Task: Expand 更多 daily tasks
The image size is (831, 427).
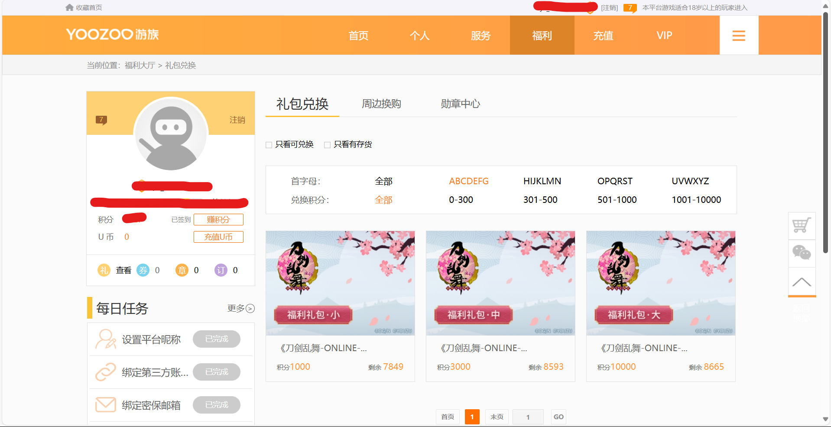Action: (x=241, y=308)
